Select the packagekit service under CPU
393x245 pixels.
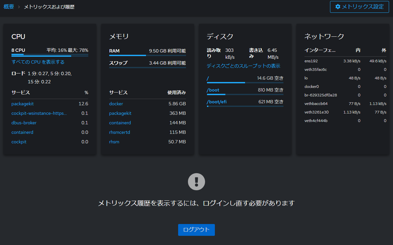click(22, 104)
